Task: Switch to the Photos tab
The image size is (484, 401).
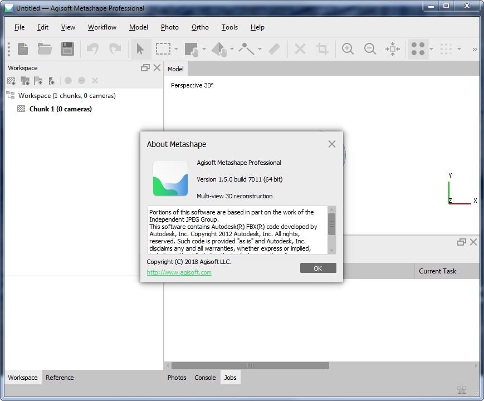Action: 177,378
